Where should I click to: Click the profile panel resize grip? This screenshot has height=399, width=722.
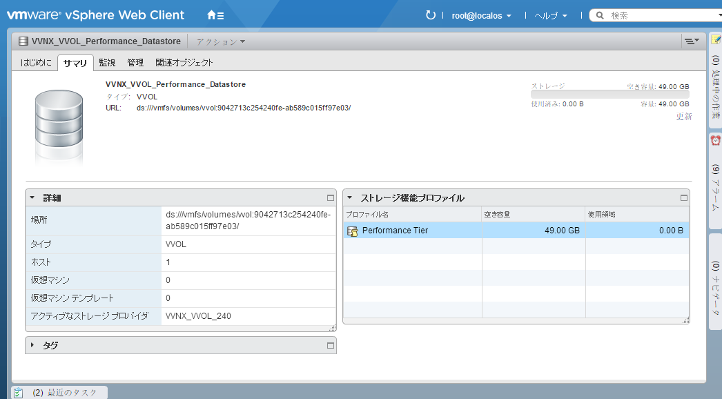[685, 320]
